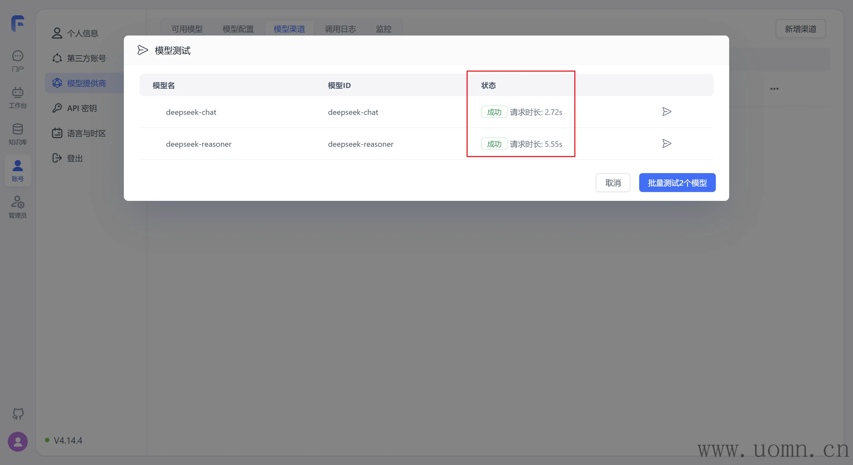This screenshot has height=465, width=853.
Task: Click the FastGPT logo icon
Action: coord(18,24)
